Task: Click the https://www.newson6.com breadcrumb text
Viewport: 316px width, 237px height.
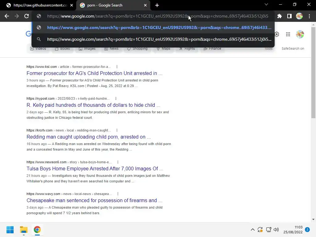Action: [x=47, y=162]
